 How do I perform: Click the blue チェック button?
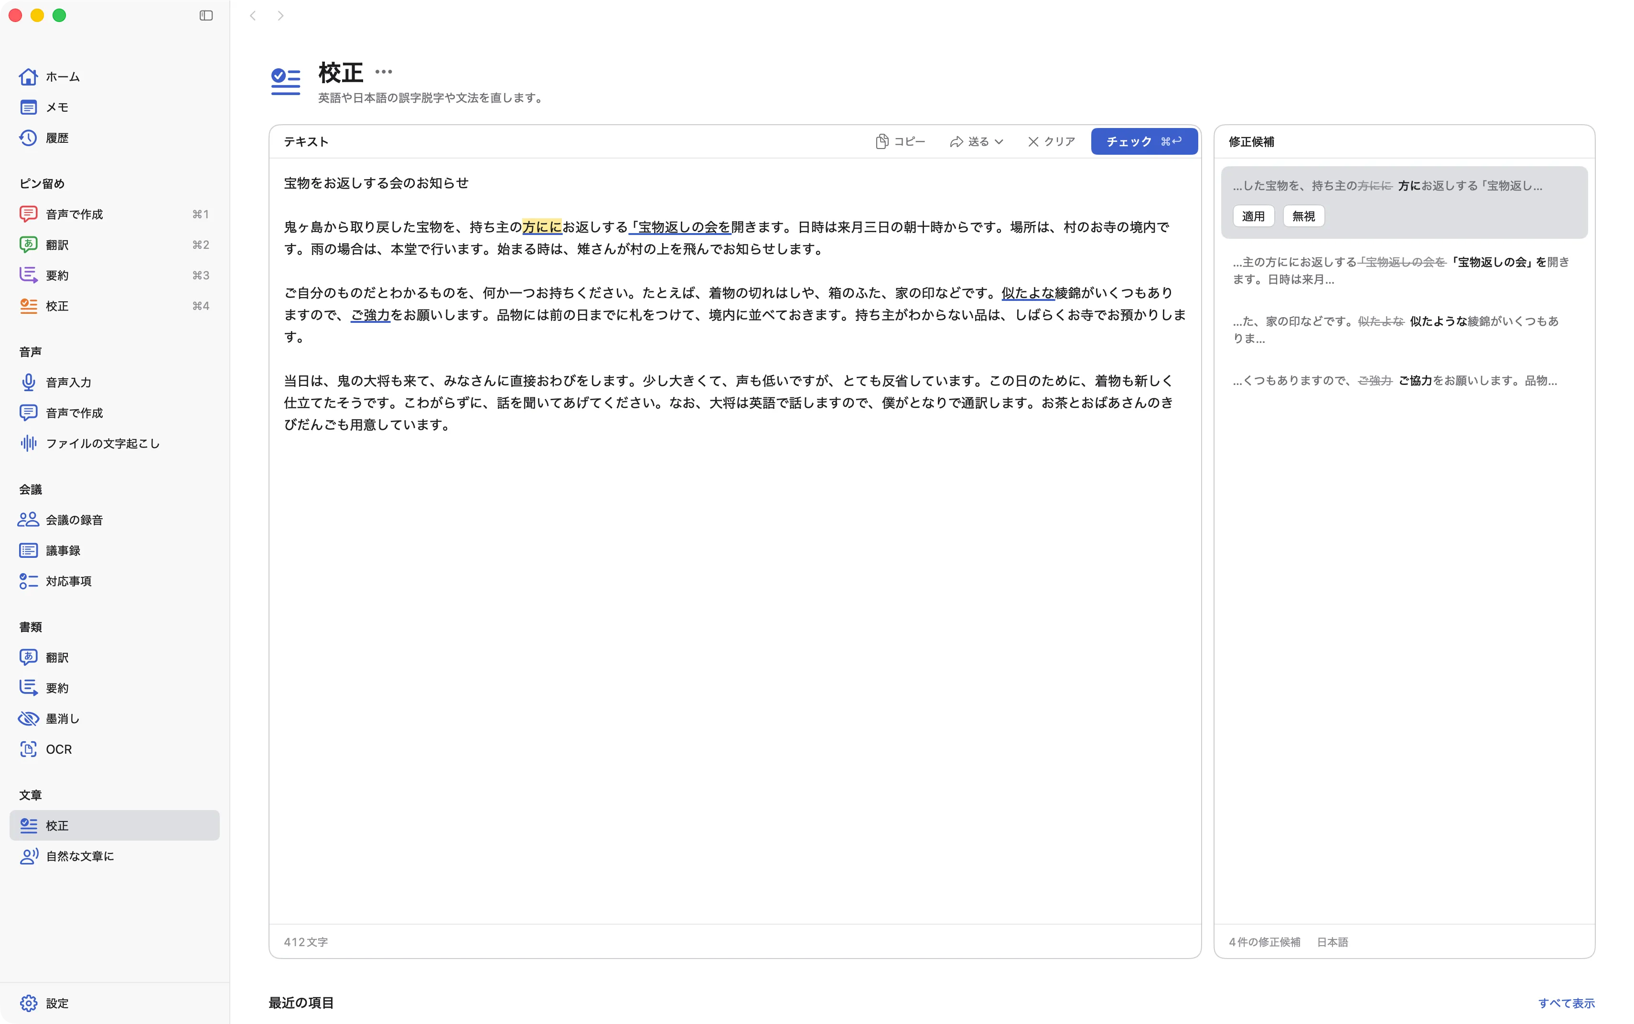coord(1143,141)
